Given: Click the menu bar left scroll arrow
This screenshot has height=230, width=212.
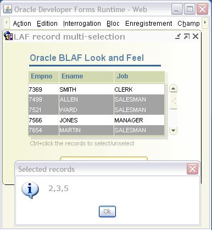Looking at the screenshot, I should pos(7,23).
